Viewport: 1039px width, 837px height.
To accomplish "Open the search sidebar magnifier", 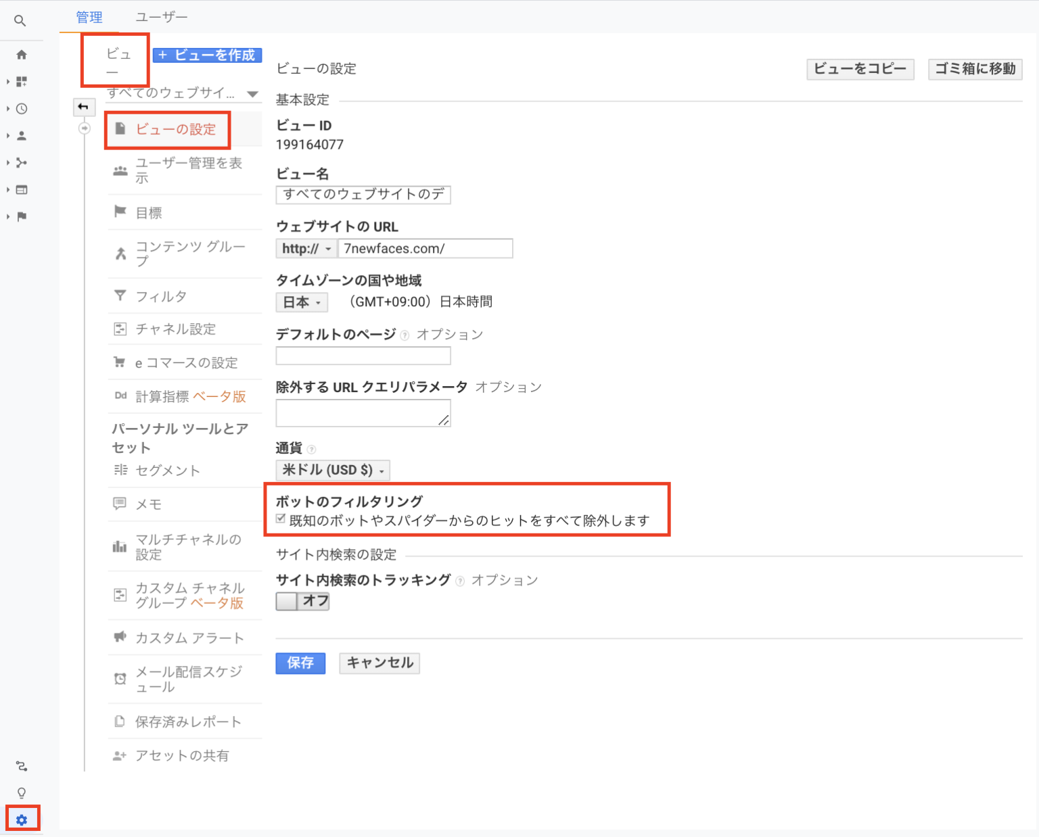I will pos(20,20).
